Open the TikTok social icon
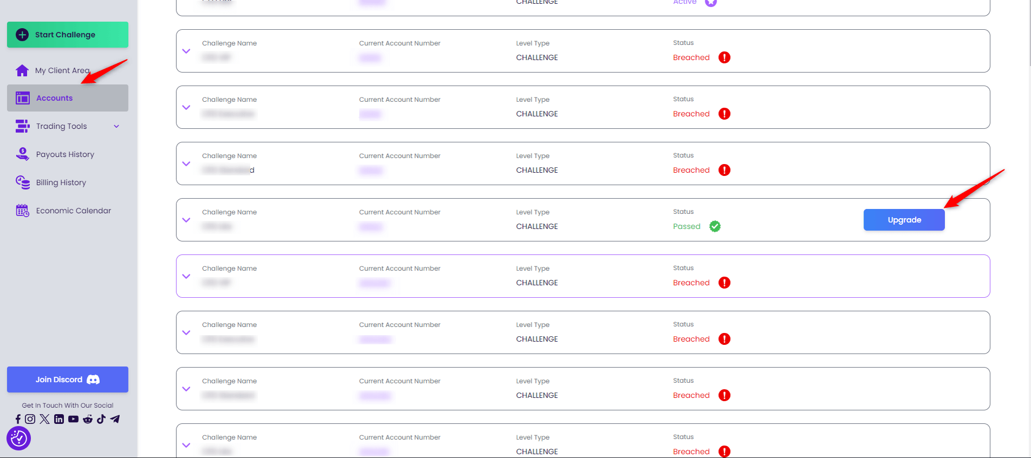Screen dimensions: 1031x458 [x=101, y=419]
